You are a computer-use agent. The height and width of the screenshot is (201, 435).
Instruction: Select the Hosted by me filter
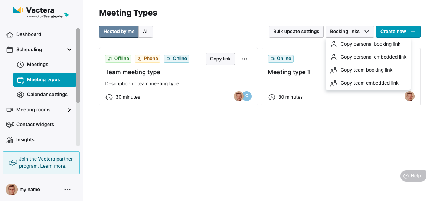coord(119,32)
